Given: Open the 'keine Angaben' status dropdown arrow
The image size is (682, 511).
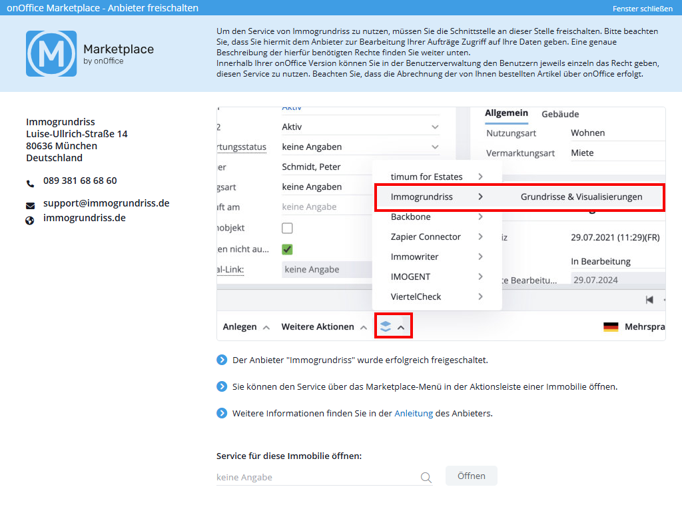Looking at the screenshot, I should 435,147.
